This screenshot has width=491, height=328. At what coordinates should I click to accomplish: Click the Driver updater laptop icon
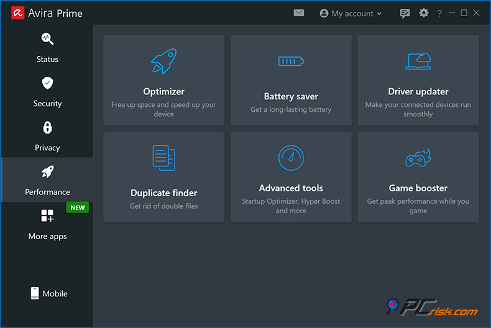pos(418,61)
